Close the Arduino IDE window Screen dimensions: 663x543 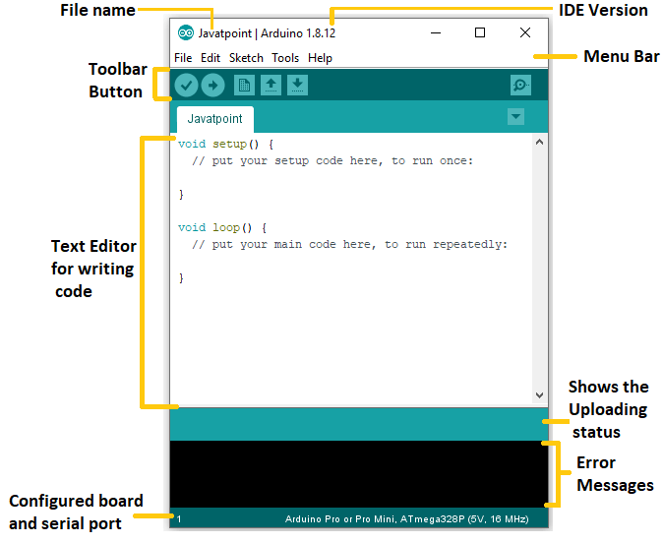coord(525,32)
